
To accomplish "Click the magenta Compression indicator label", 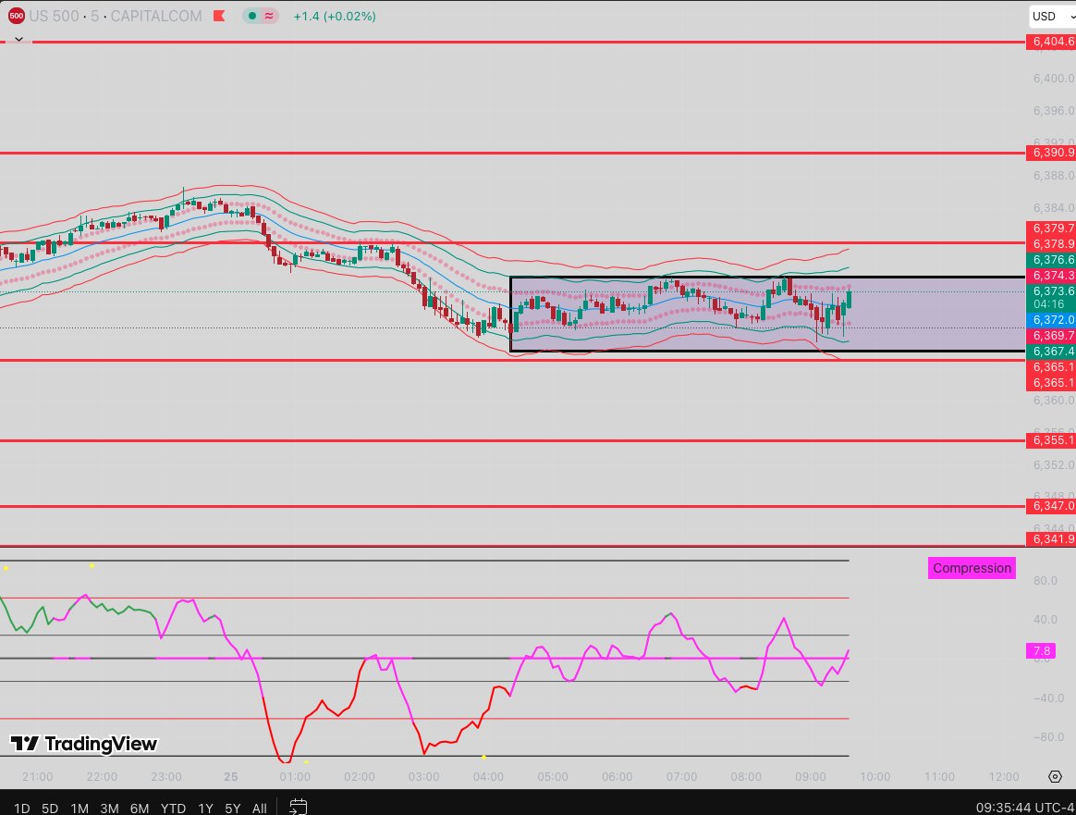I will pyautogui.click(x=972, y=568).
